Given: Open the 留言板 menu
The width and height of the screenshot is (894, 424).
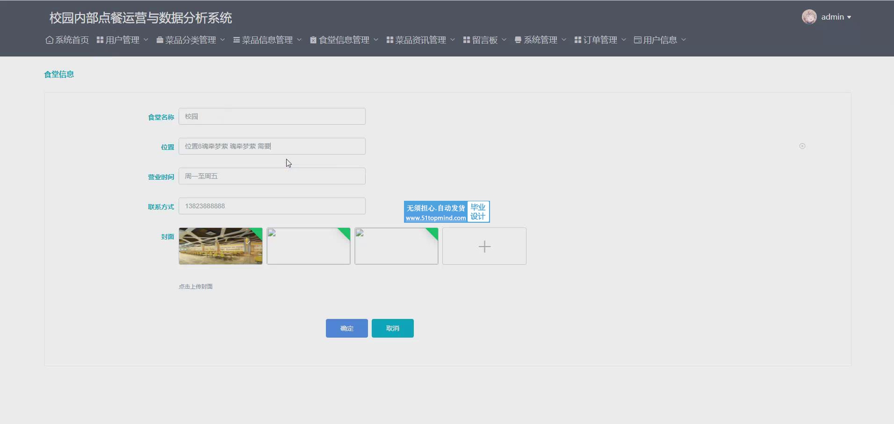Looking at the screenshot, I should (484, 40).
